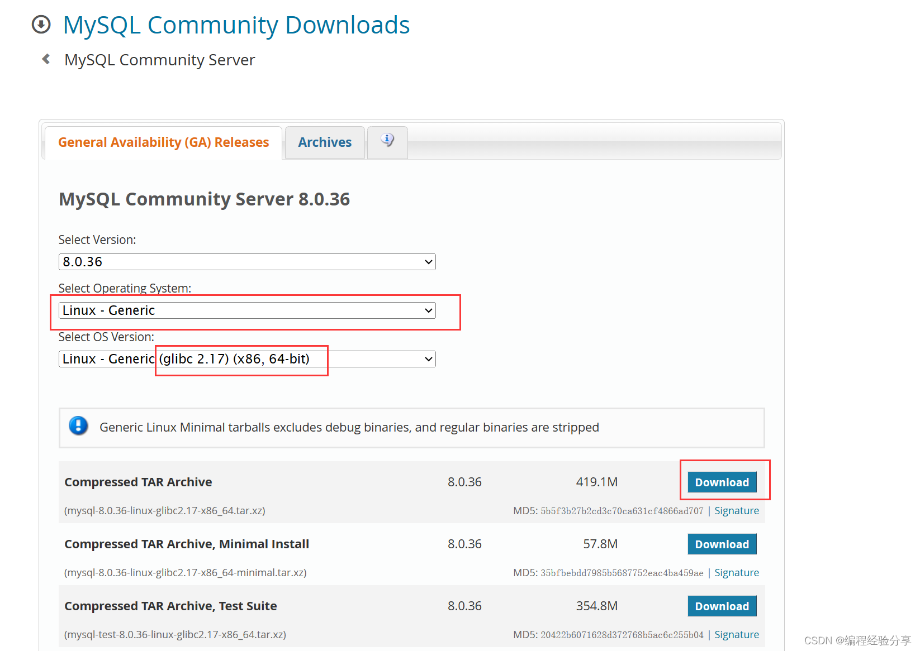Switch to the Archives tab
The image size is (920, 651).
pyautogui.click(x=324, y=142)
